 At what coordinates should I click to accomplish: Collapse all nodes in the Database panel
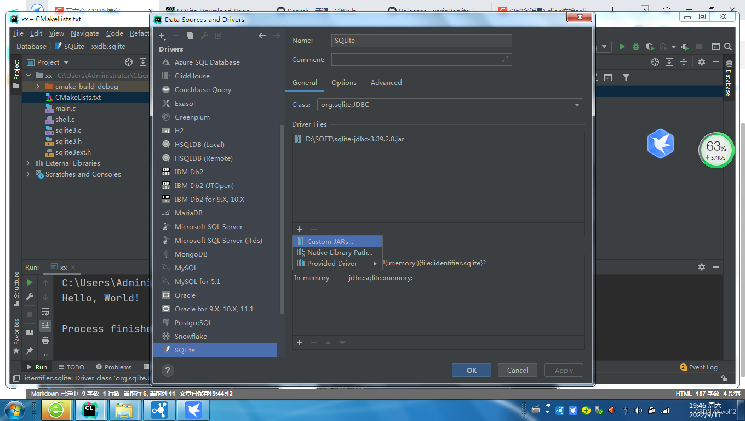coord(683,62)
